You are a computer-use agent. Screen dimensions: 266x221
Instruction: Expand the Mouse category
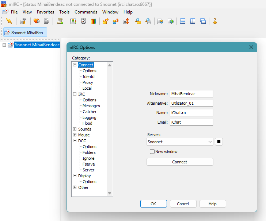(x=75, y=135)
